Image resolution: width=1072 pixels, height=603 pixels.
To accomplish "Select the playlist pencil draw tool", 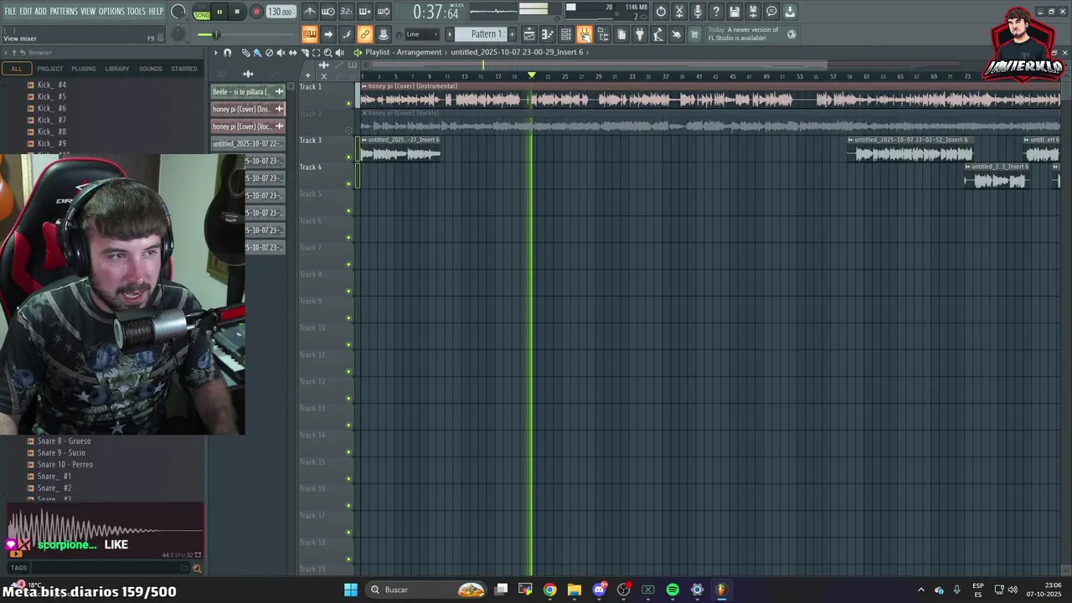I will tap(246, 52).
